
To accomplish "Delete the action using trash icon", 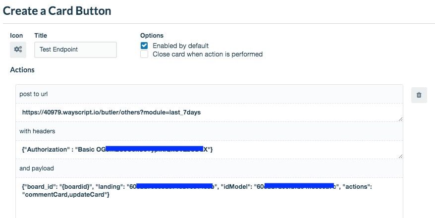I will (x=419, y=95).
